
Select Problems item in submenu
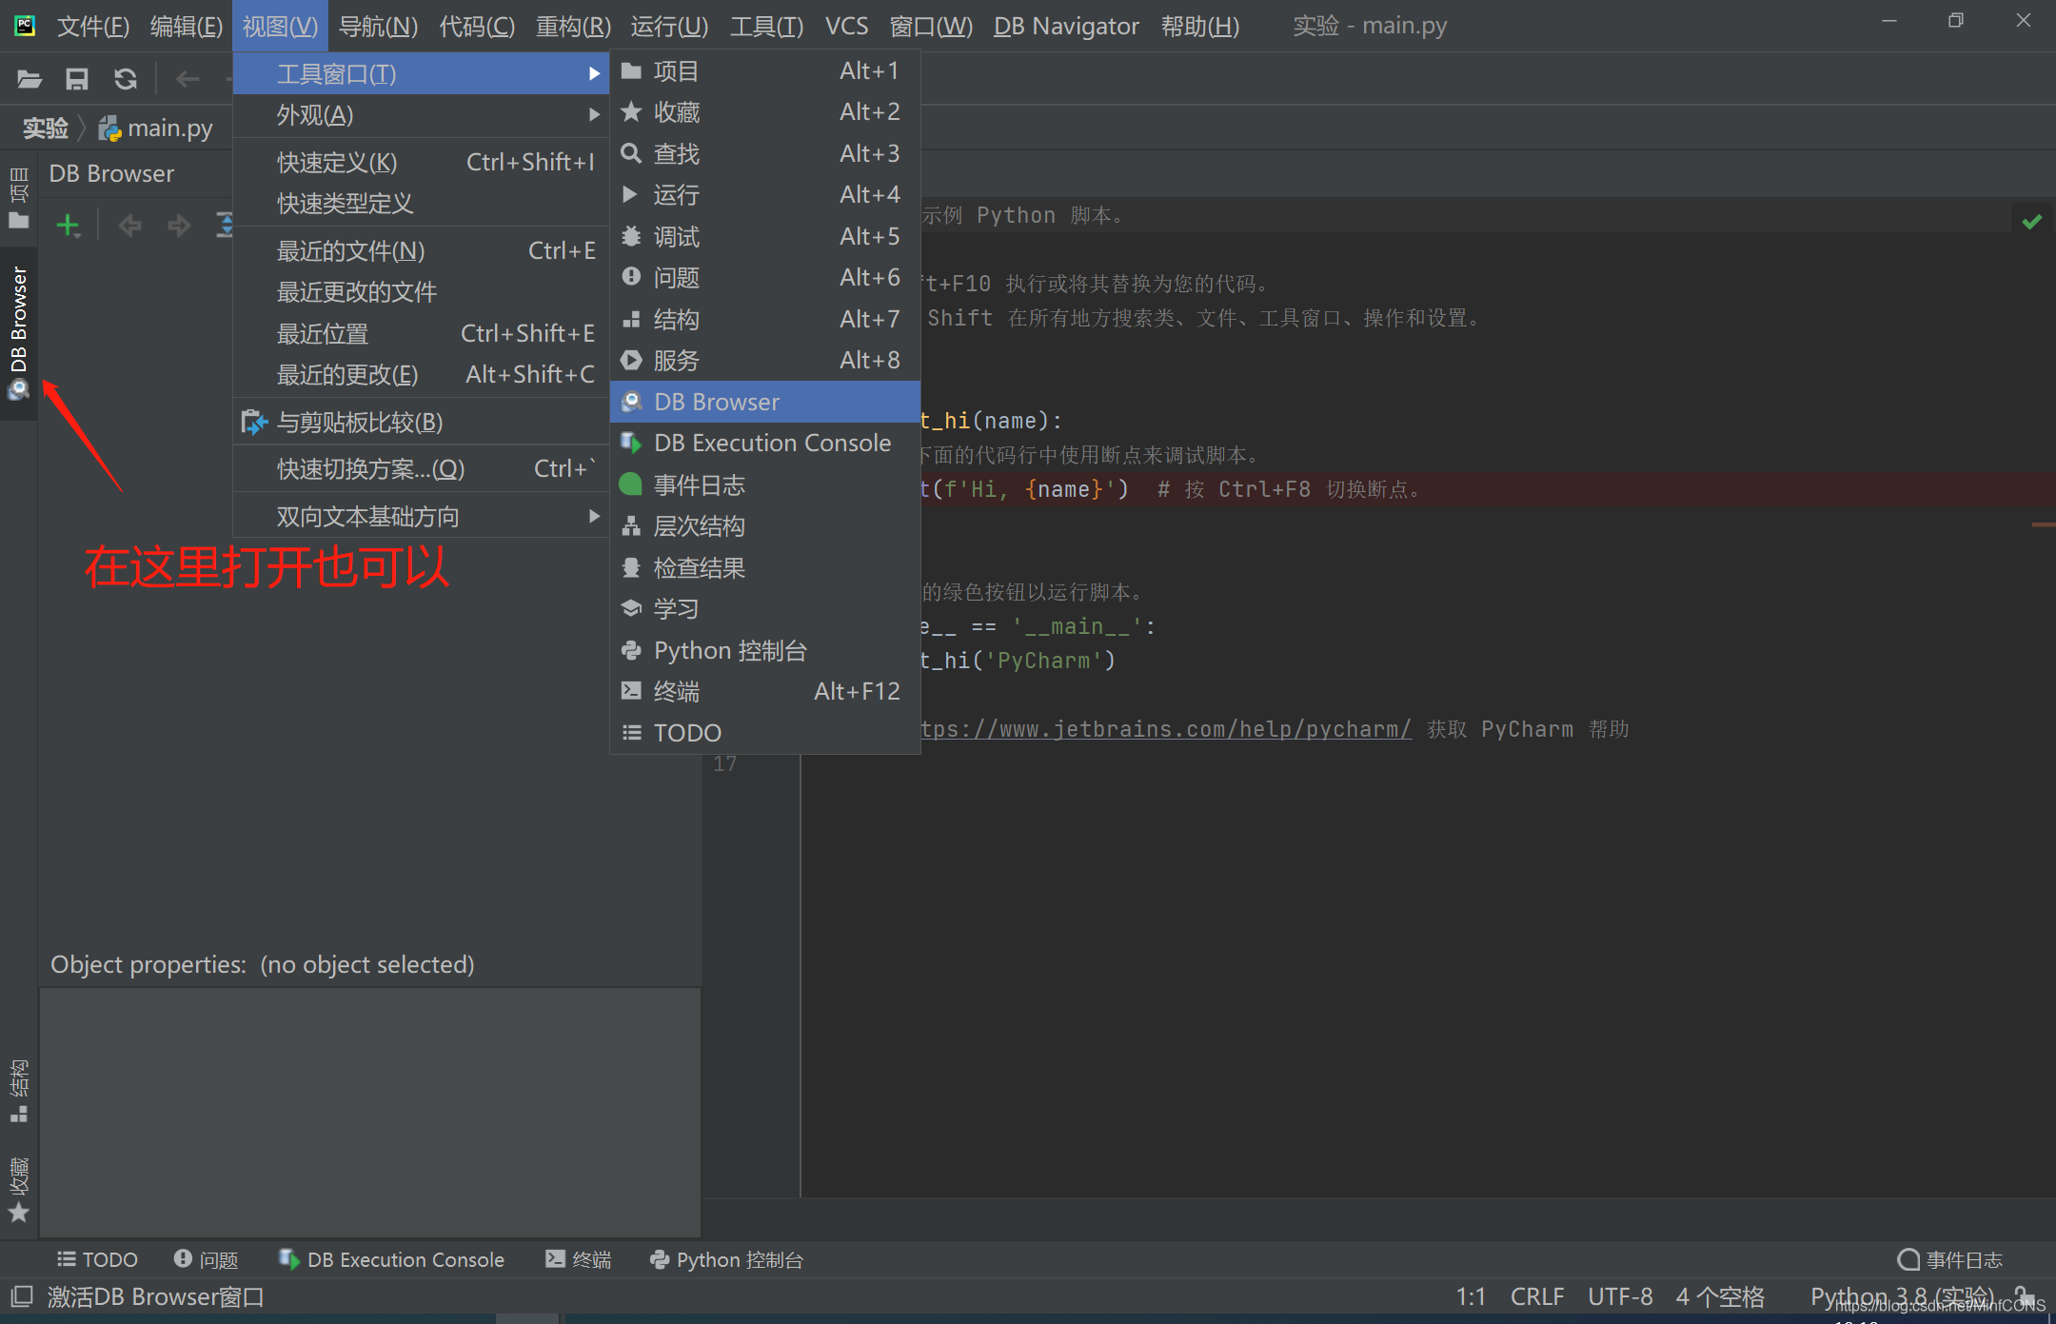click(x=765, y=278)
